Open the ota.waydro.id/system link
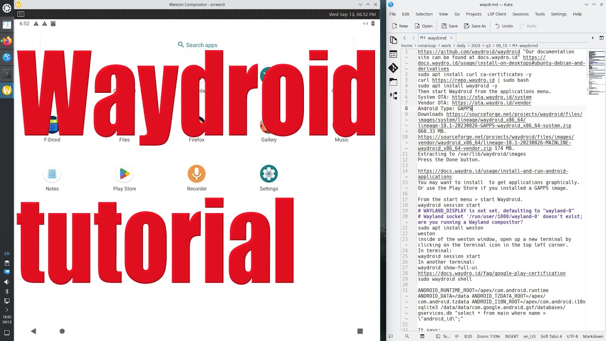This screenshot has height=341, width=606. click(491, 97)
